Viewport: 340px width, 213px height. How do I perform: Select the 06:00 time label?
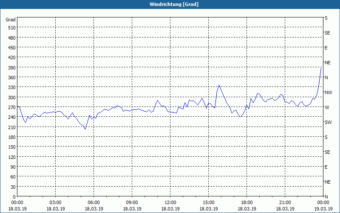93,203
